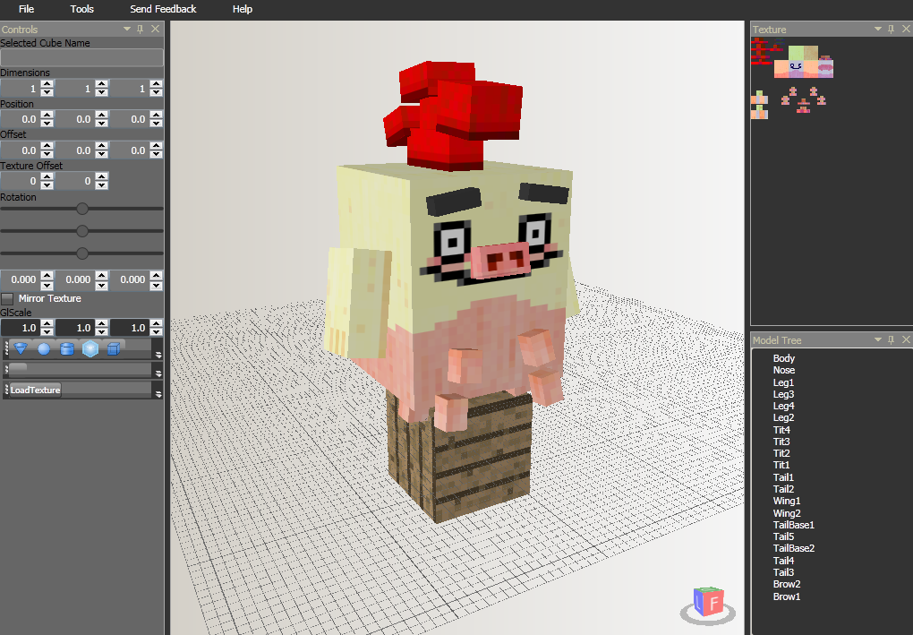
Task: Open the Tools menu
Action: point(81,9)
